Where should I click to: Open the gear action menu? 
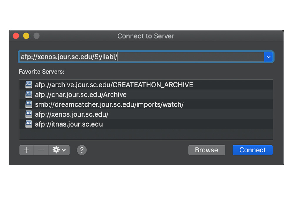(59, 150)
